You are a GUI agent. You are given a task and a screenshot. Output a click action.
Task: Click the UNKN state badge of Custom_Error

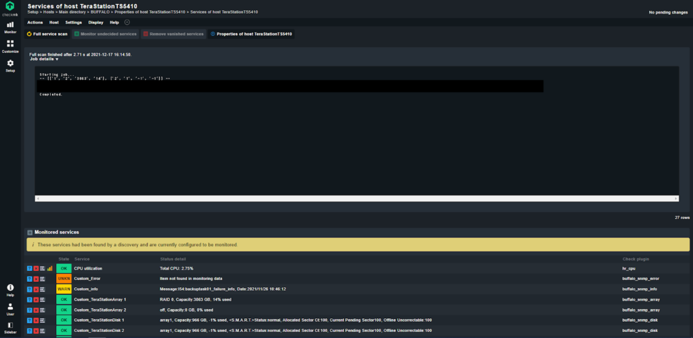tap(64, 279)
